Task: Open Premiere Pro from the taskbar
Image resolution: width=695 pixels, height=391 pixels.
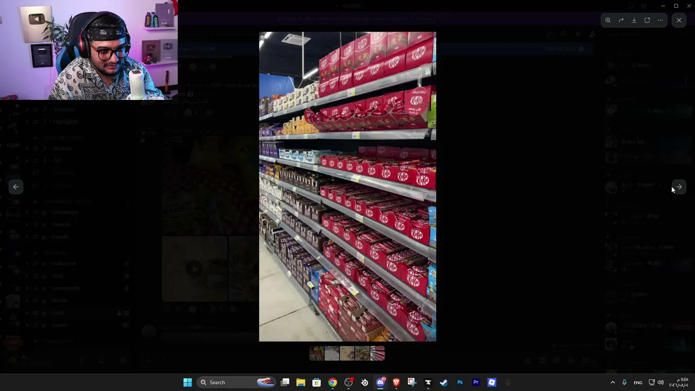Action: (476, 382)
